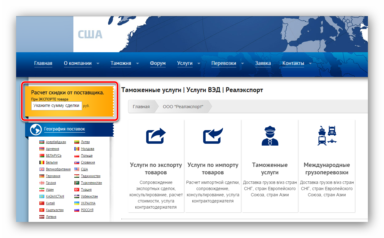Select the Туркменистан country link
The width and height of the screenshot is (384, 238).
(x=91, y=183)
